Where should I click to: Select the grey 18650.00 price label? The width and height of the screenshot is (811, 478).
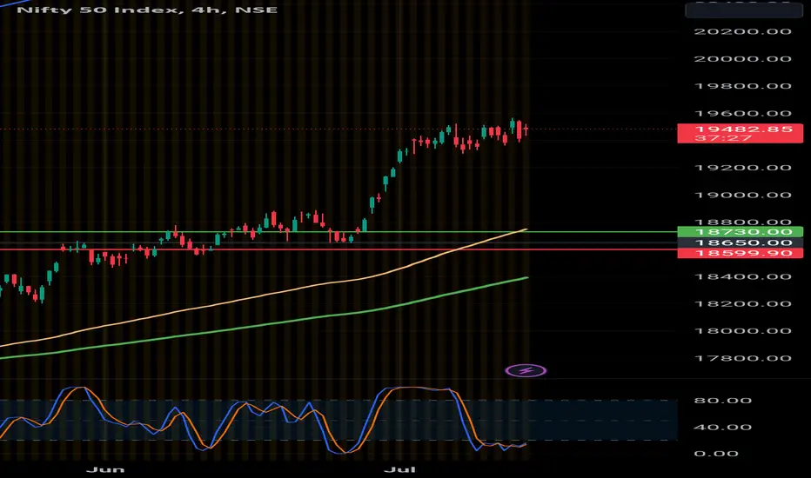(x=741, y=242)
